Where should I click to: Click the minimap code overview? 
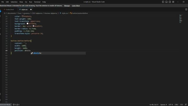point(181,19)
